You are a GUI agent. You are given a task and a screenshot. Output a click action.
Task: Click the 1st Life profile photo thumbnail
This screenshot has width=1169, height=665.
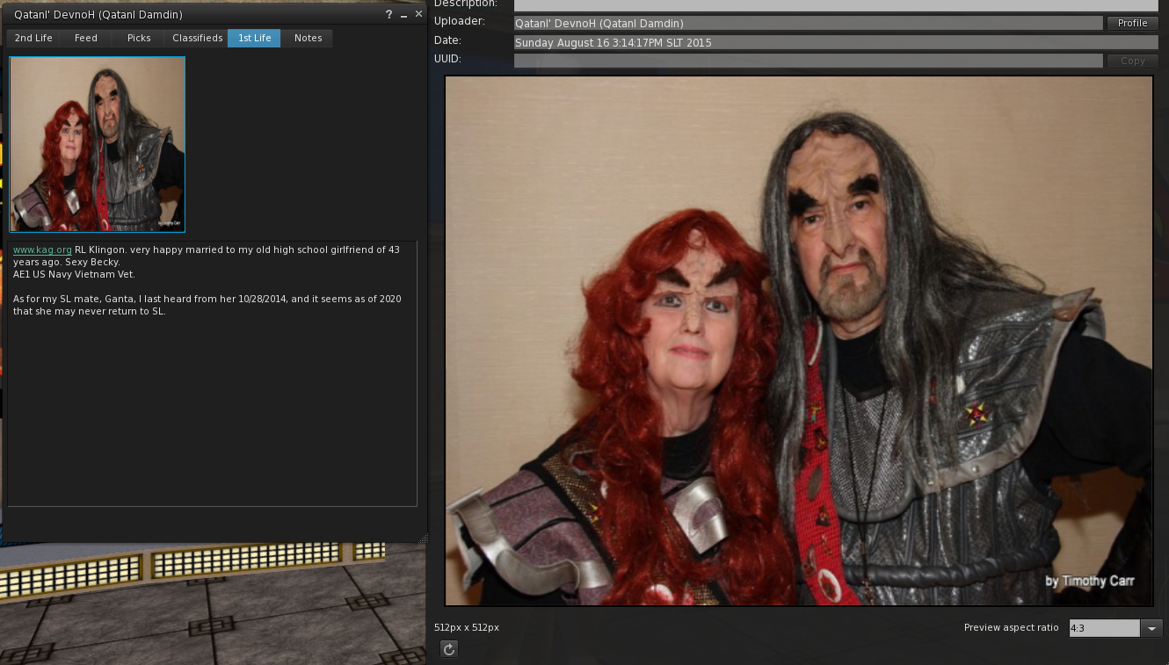point(97,144)
